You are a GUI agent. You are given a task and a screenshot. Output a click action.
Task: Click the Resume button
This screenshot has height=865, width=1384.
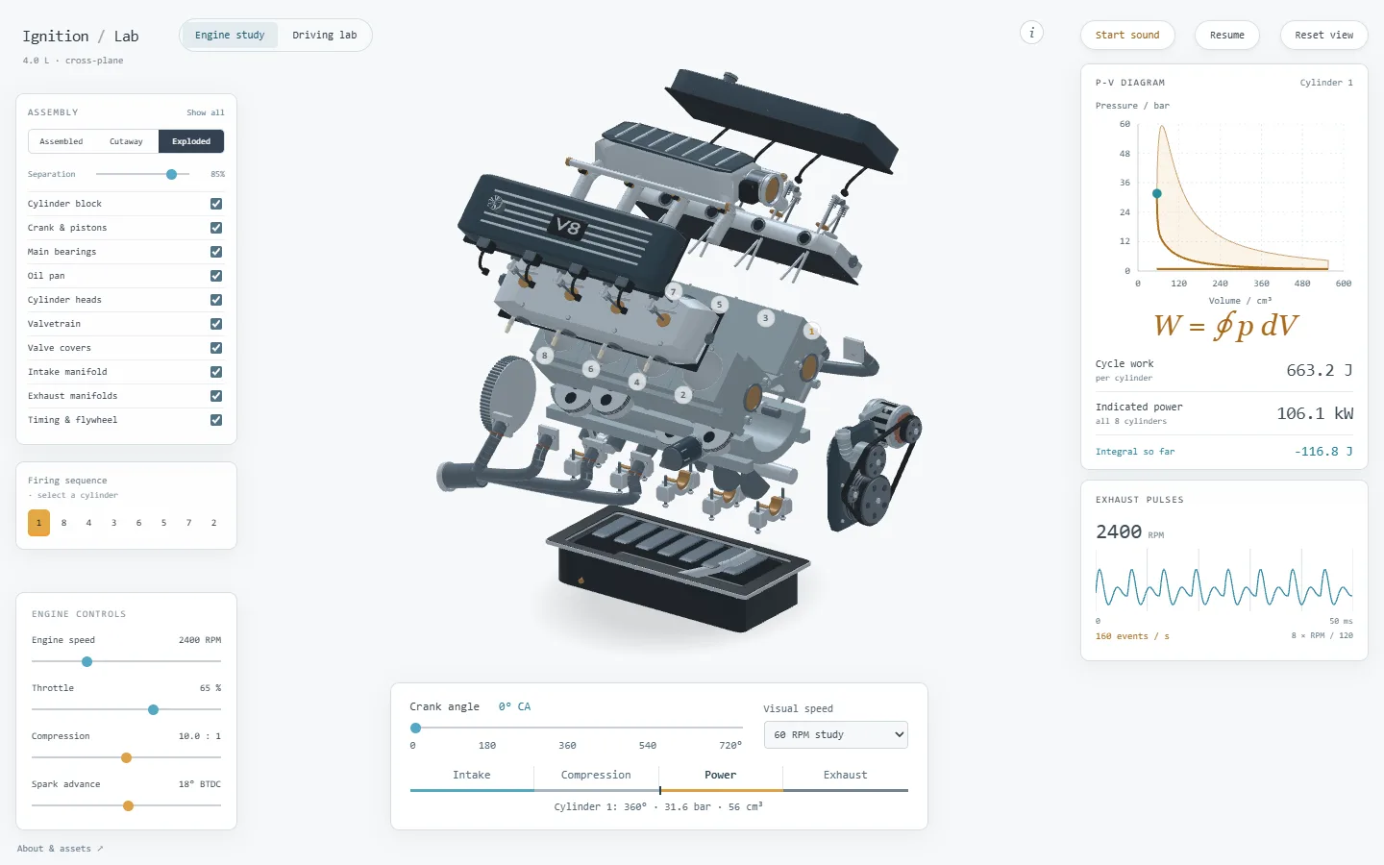(x=1227, y=36)
